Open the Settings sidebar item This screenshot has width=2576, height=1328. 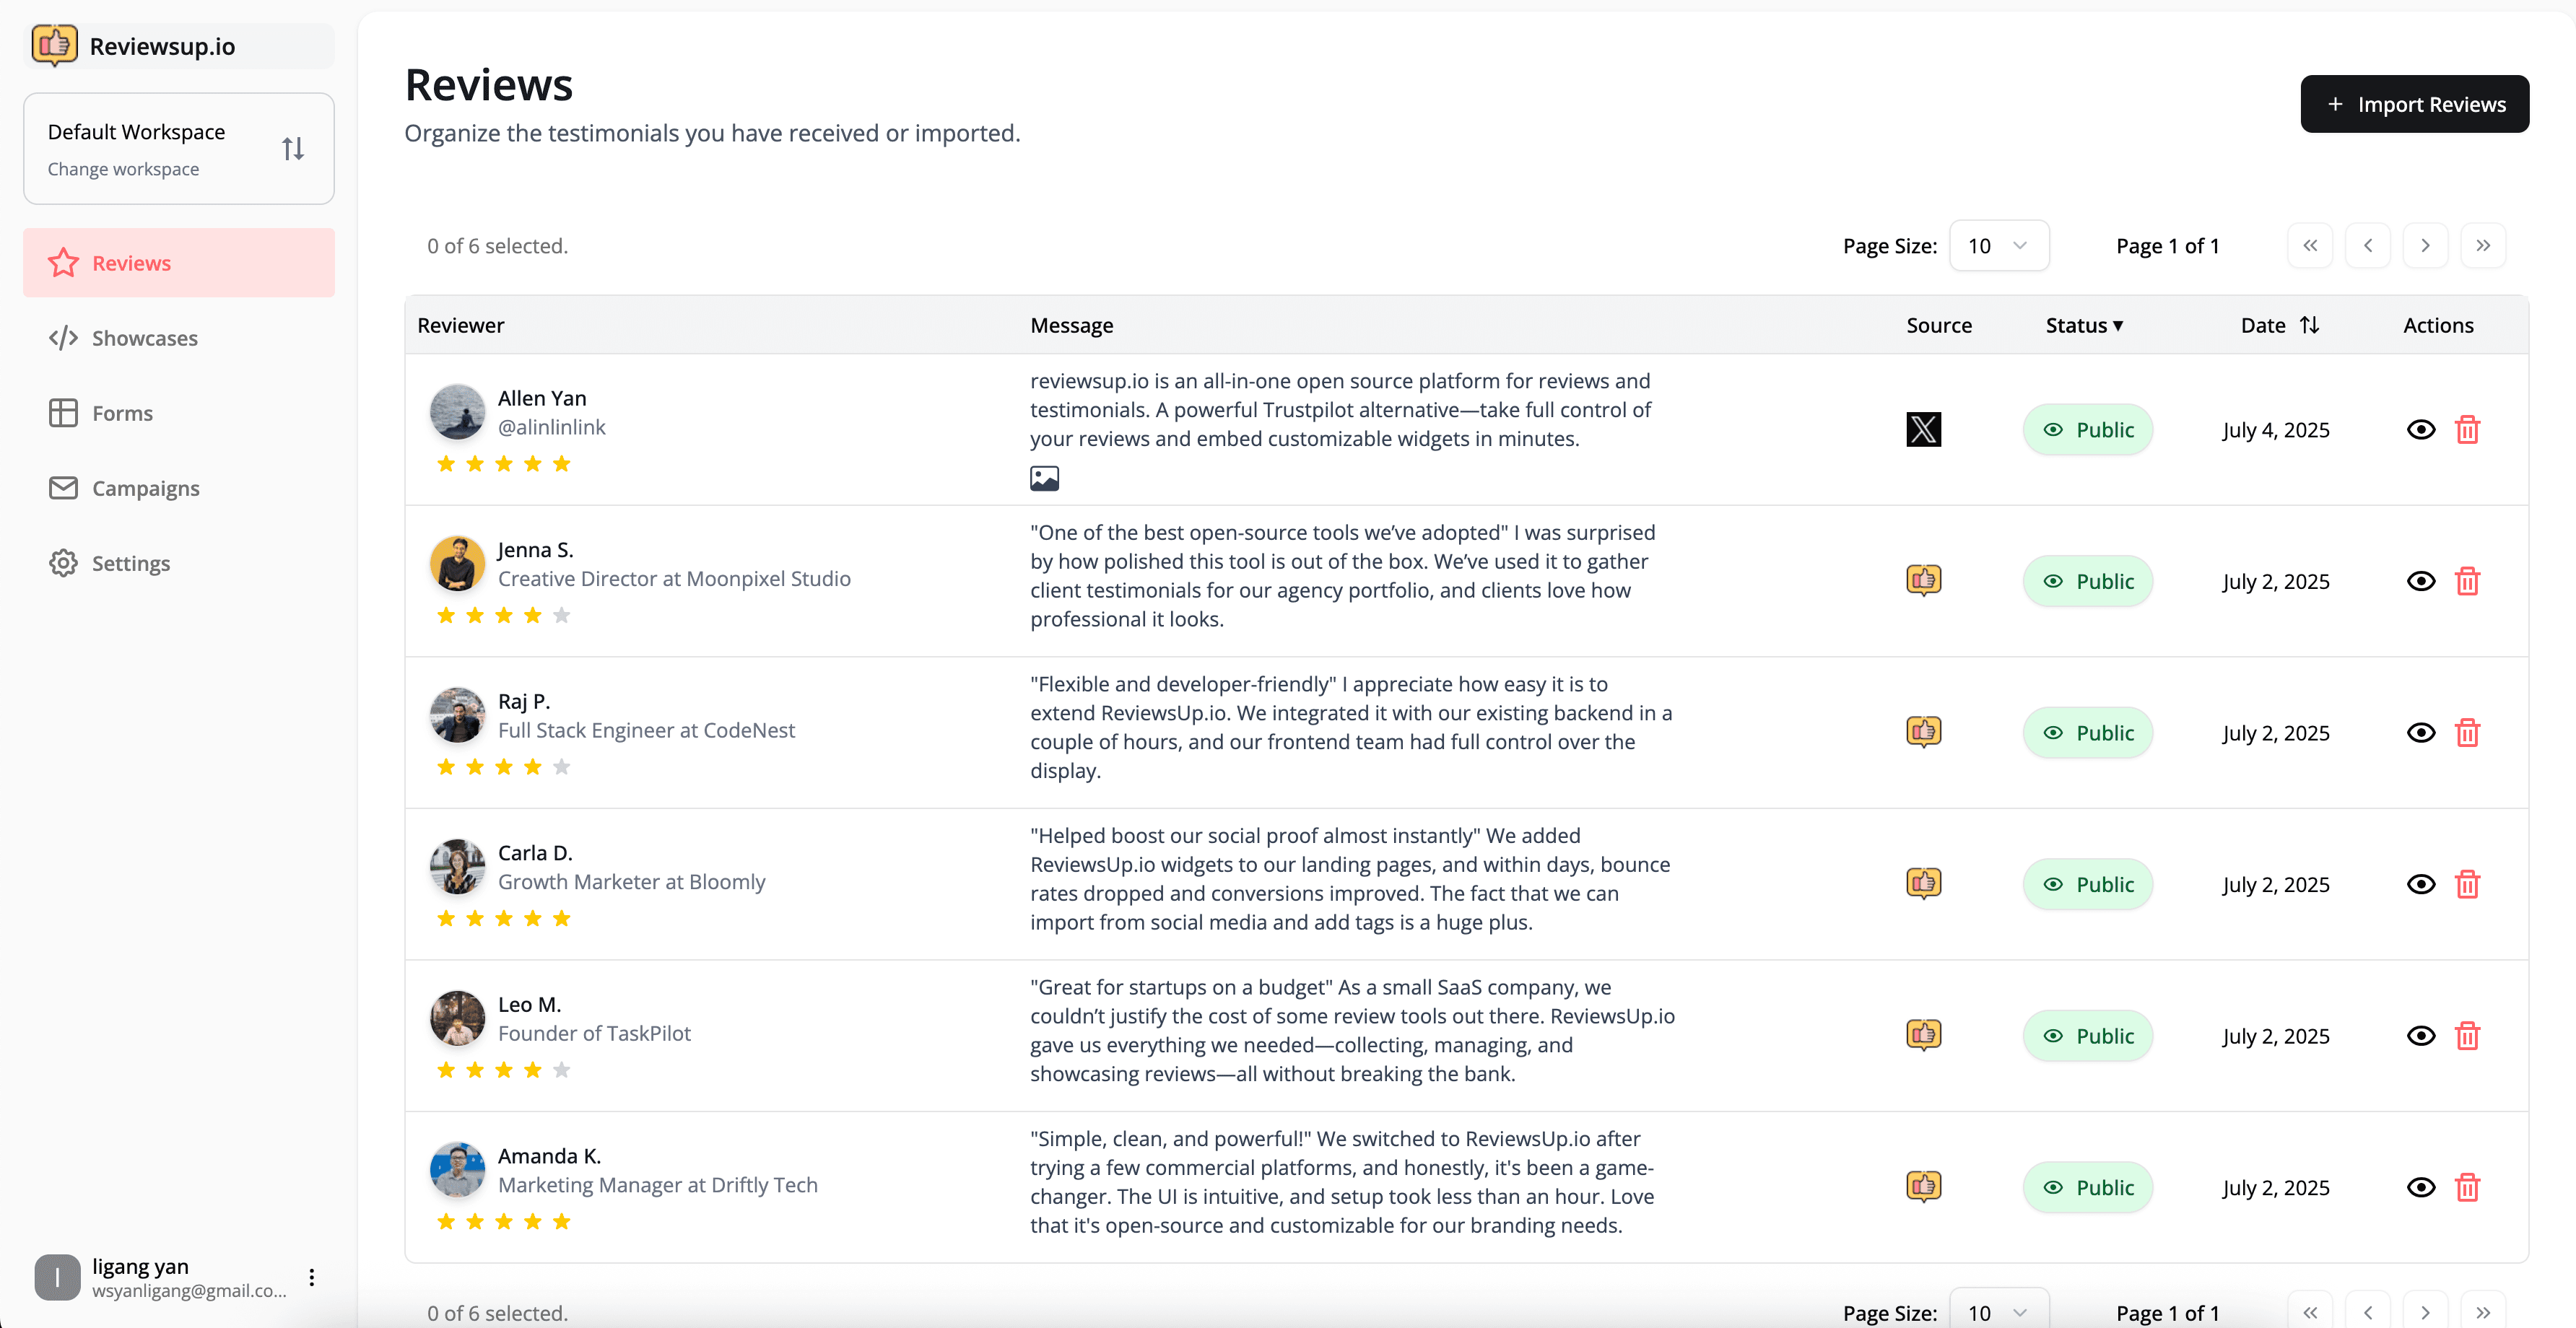point(179,563)
